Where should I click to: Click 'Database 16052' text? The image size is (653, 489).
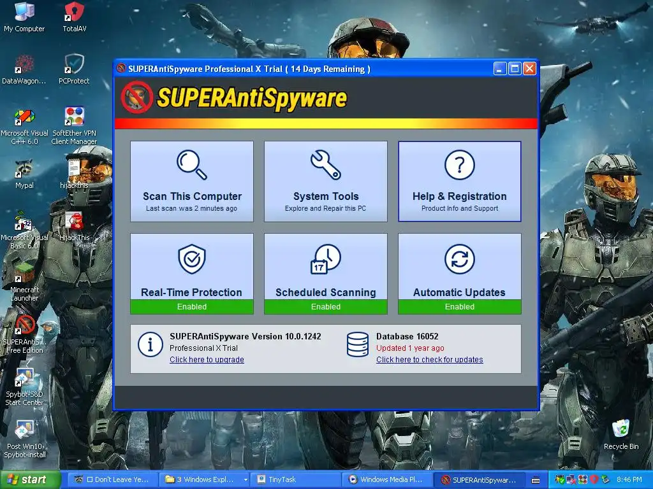click(407, 336)
